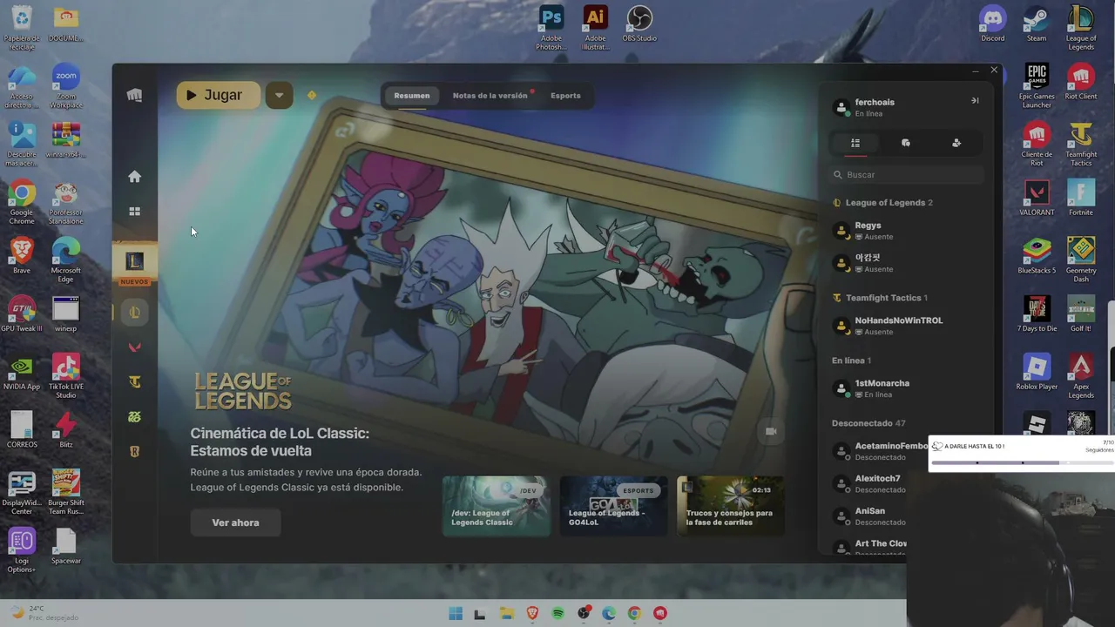
Task: Select the LoL Classic tile labeled NUEVOS
Action: [134, 265]
